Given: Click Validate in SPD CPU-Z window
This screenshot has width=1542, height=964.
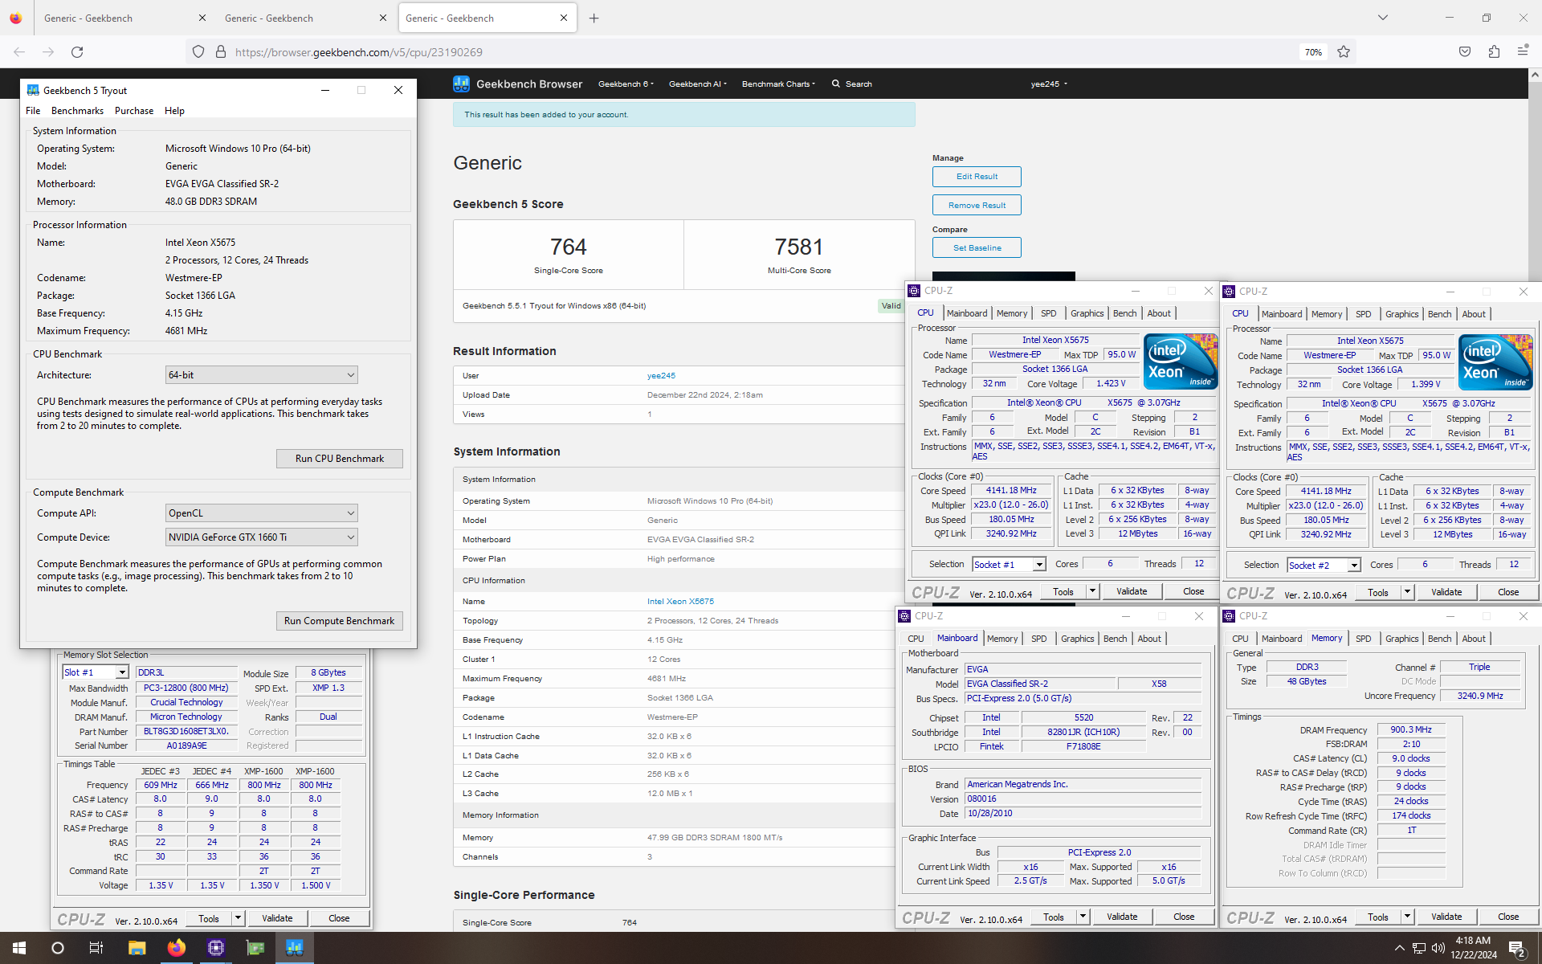Looking at the screenshot, I should [277, 918].
